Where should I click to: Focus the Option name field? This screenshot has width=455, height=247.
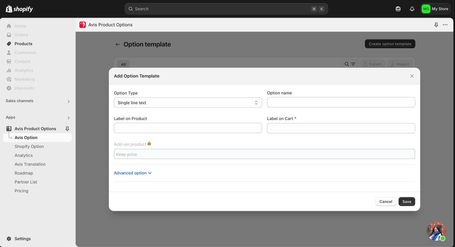[341, 102]
